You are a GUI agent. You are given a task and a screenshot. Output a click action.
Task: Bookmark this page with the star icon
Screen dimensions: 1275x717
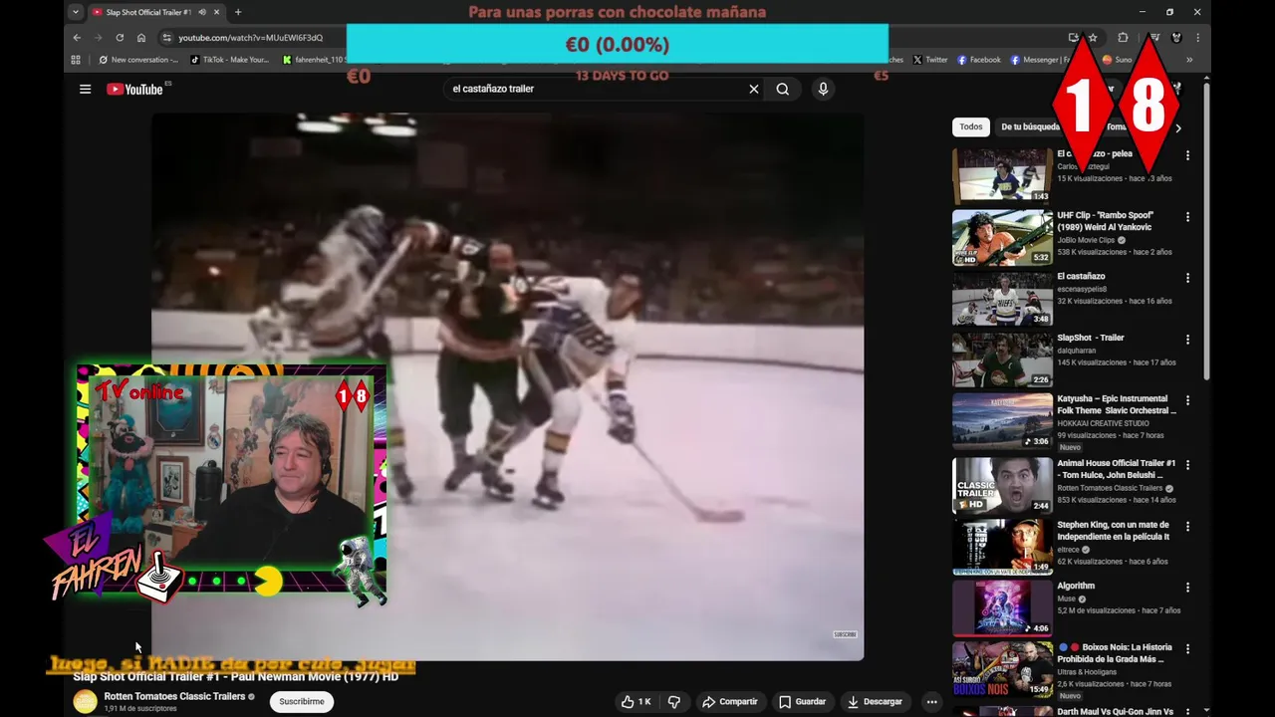1093,38
